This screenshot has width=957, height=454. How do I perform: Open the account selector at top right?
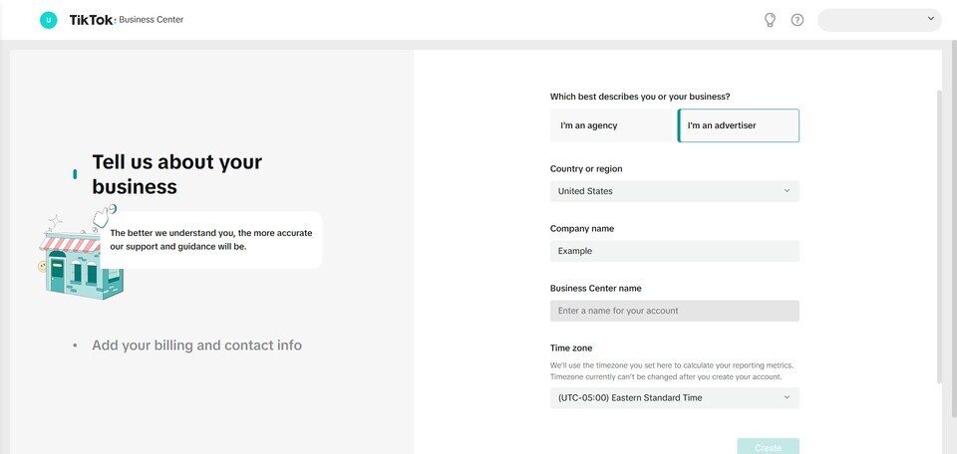pyautogui.click(x=877, y=20)
